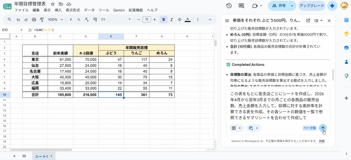Collapse the toolbar menus with chevron

click(x=210, y=20)
